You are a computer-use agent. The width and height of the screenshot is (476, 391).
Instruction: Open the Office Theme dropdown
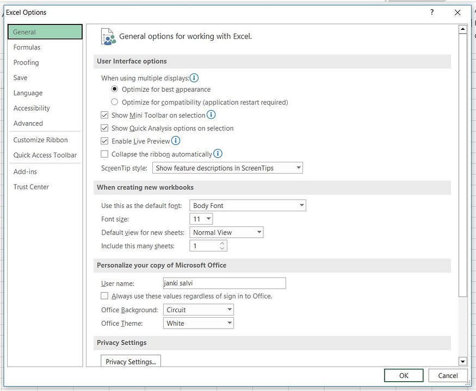point(199,324)
